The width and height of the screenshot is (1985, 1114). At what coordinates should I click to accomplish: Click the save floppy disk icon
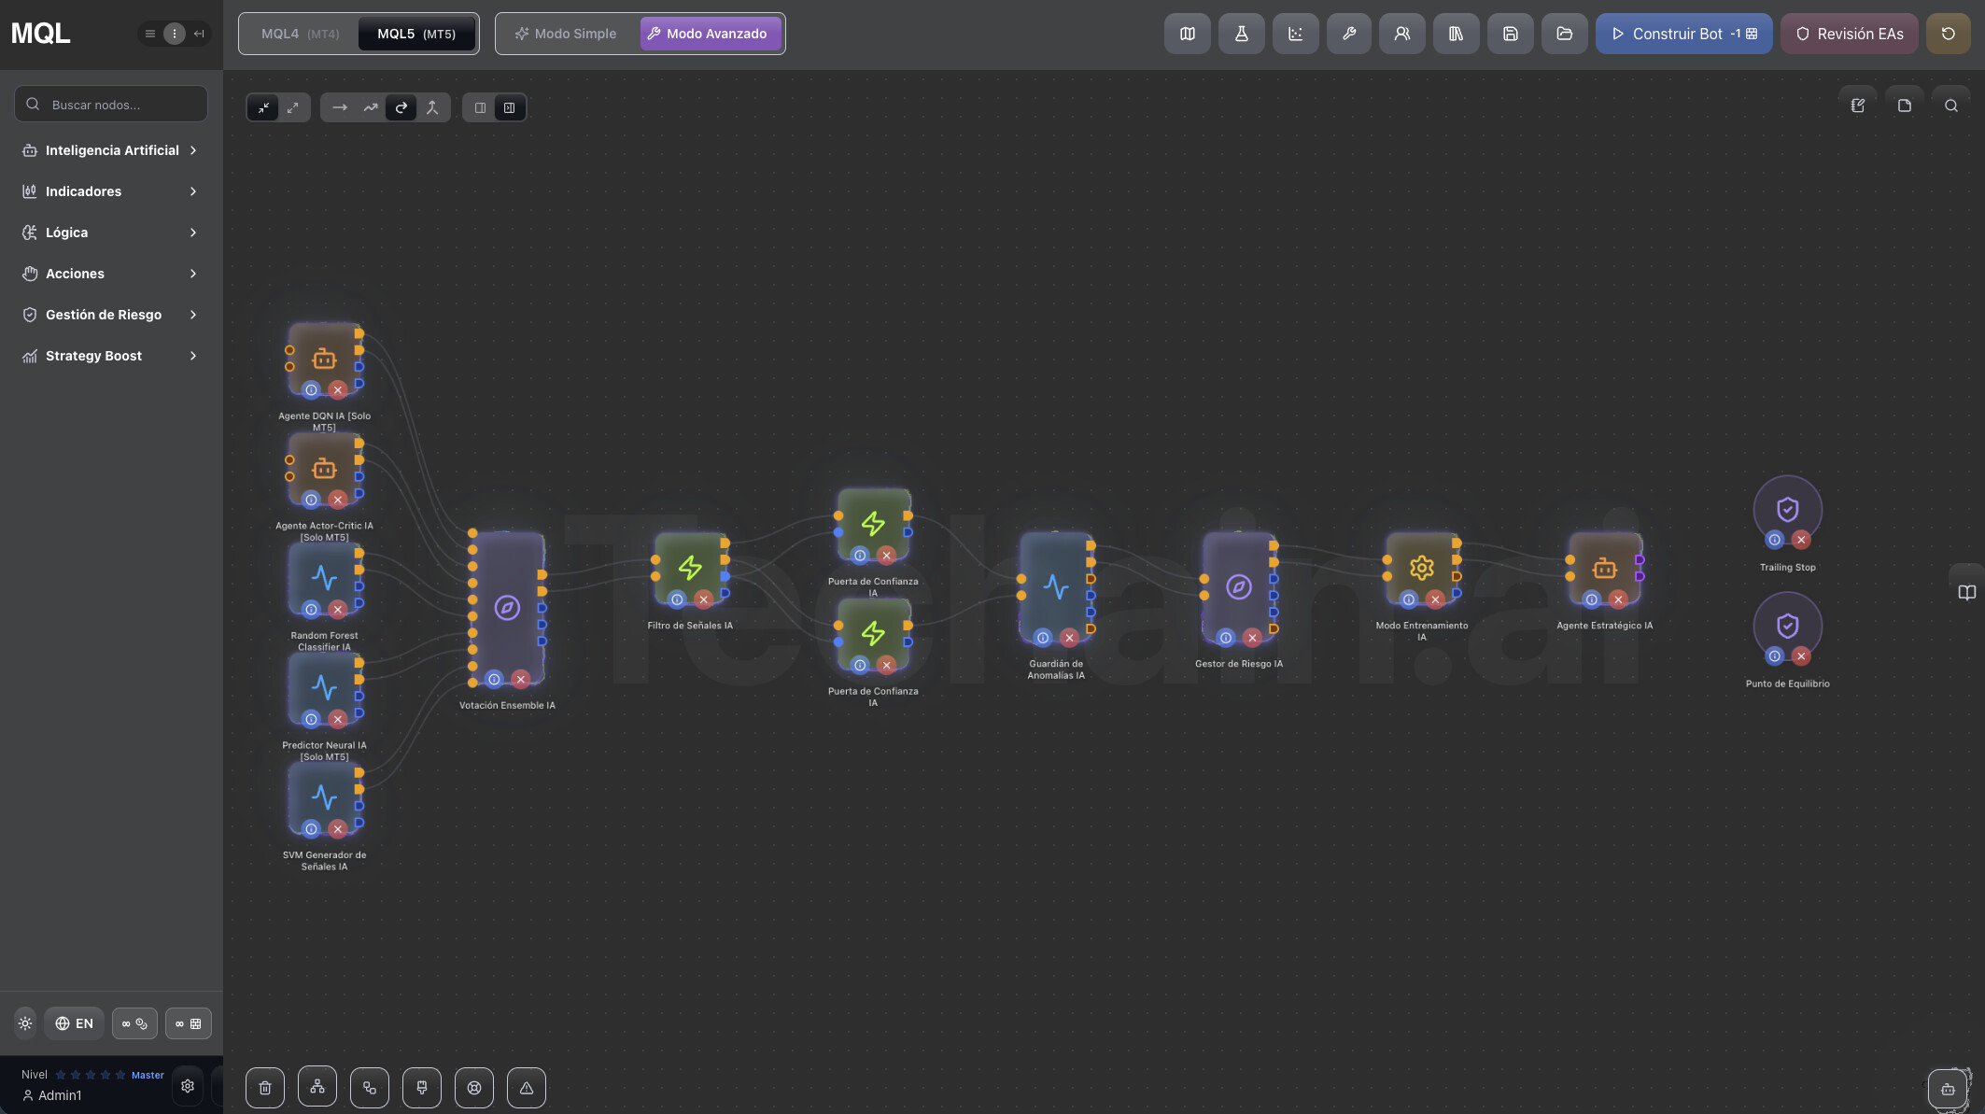(x=1510, y=34)
